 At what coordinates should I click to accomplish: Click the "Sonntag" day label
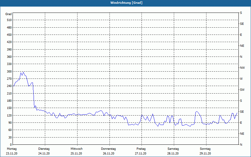pos(205,149)
